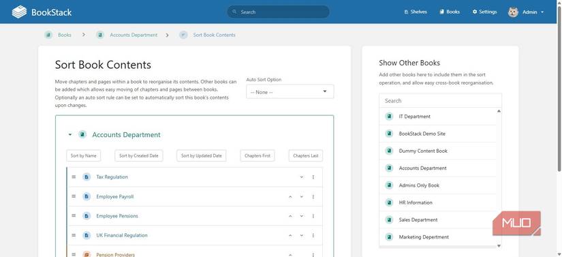Click the Chapters First button

click(x=257, y=155)
